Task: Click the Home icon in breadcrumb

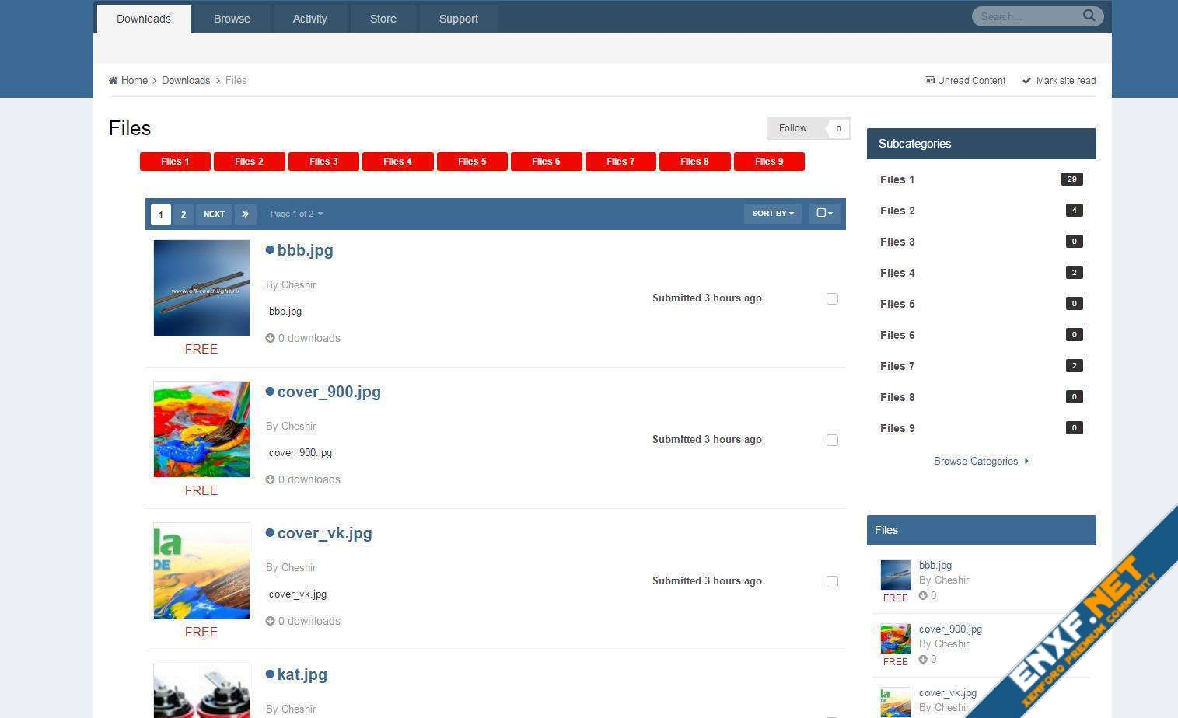Action: (114, 81)
